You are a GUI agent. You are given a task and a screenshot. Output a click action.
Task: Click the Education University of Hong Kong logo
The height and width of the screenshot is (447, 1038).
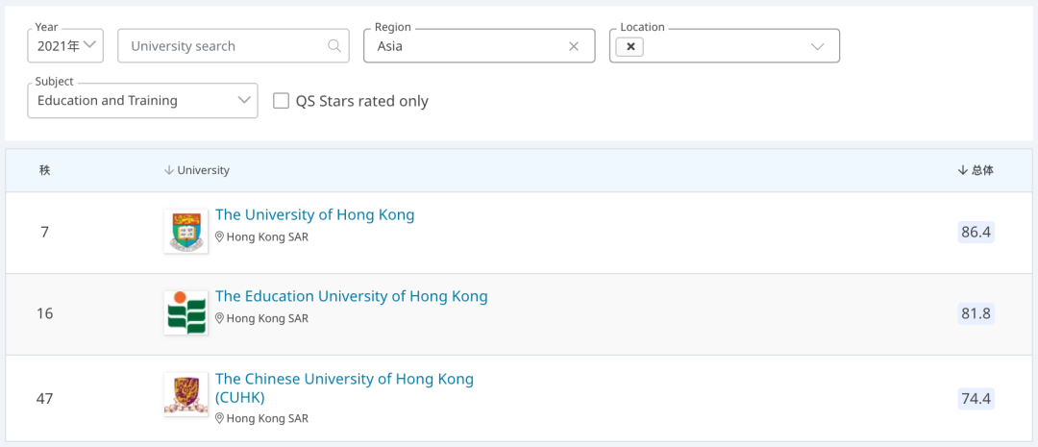(185, 313)
